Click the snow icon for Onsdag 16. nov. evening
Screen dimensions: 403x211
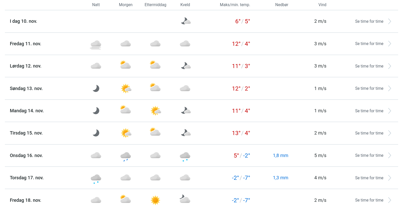[x=185, y=156]
